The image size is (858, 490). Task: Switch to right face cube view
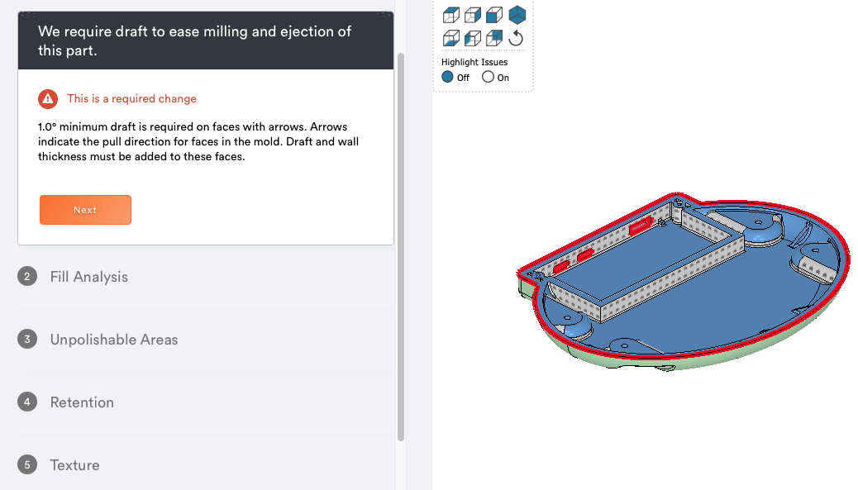473,15
